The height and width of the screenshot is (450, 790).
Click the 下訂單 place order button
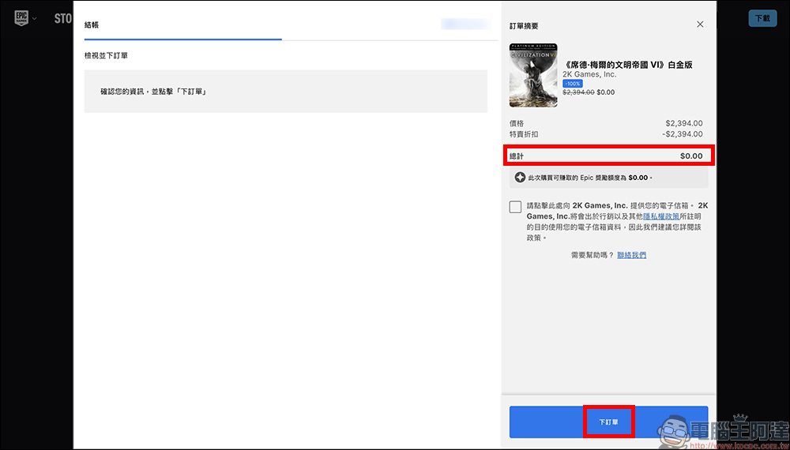pyautogui.click(x=608, y=422)
